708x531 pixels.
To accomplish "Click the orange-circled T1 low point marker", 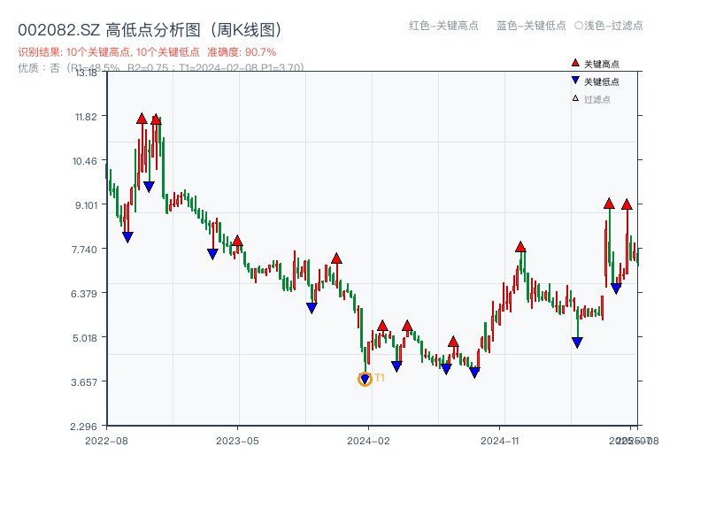I will point(365,379).
